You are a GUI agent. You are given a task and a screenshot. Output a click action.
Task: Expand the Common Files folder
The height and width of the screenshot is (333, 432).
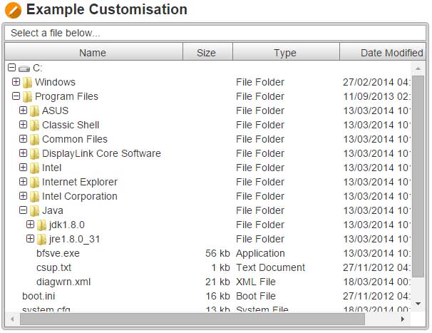23,138
